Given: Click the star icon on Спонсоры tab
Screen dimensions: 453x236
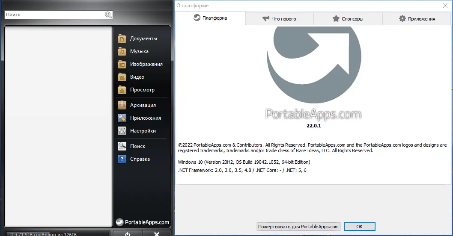Looking at the screenshot, I should click(x=336, y=18).
